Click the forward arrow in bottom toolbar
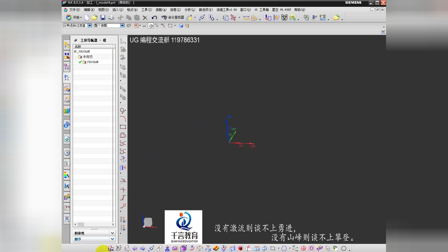 [x=143, y=248]
